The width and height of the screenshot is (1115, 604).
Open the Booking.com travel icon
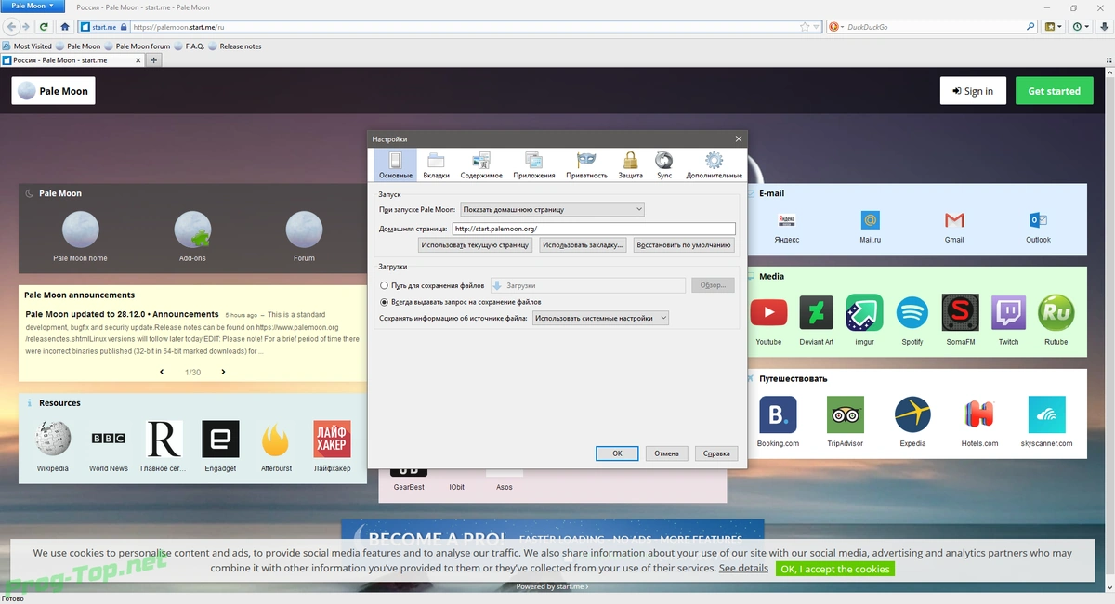pyautogui.click(x=778, y=415)
